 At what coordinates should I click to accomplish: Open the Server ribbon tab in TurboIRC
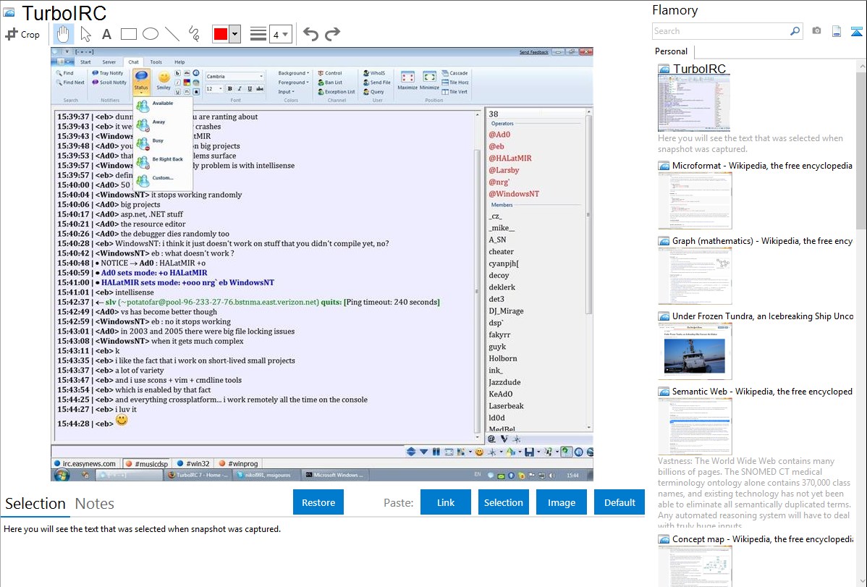109,62
